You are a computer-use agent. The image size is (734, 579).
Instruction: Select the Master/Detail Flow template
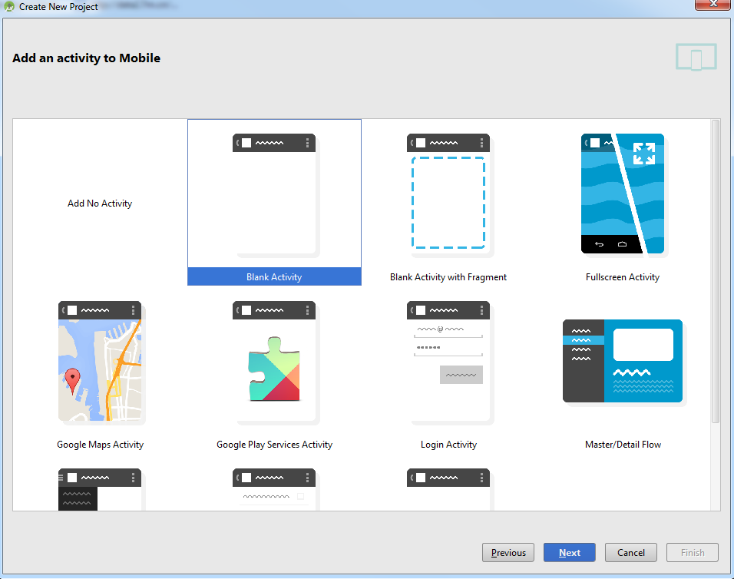[x=623, y=361]
